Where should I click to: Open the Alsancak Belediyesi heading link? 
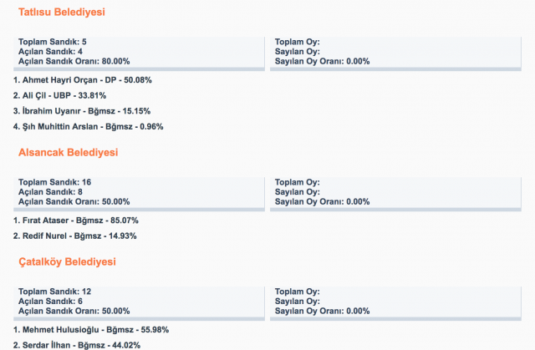coord(68,153)
